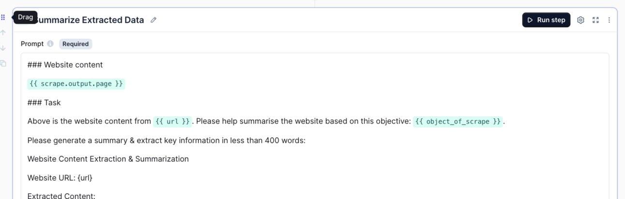Show Prompt info tooltip icon
This screenshot has height=199, width=625.
click(x=50, y=43)
